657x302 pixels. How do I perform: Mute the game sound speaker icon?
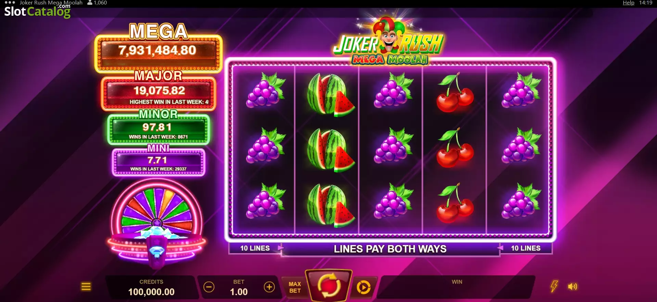[572, 287]
